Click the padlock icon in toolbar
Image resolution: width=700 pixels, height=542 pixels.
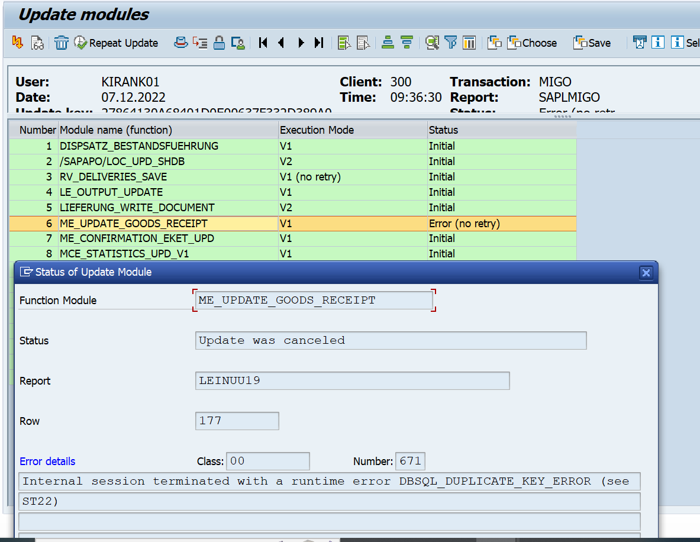(219, 43)
